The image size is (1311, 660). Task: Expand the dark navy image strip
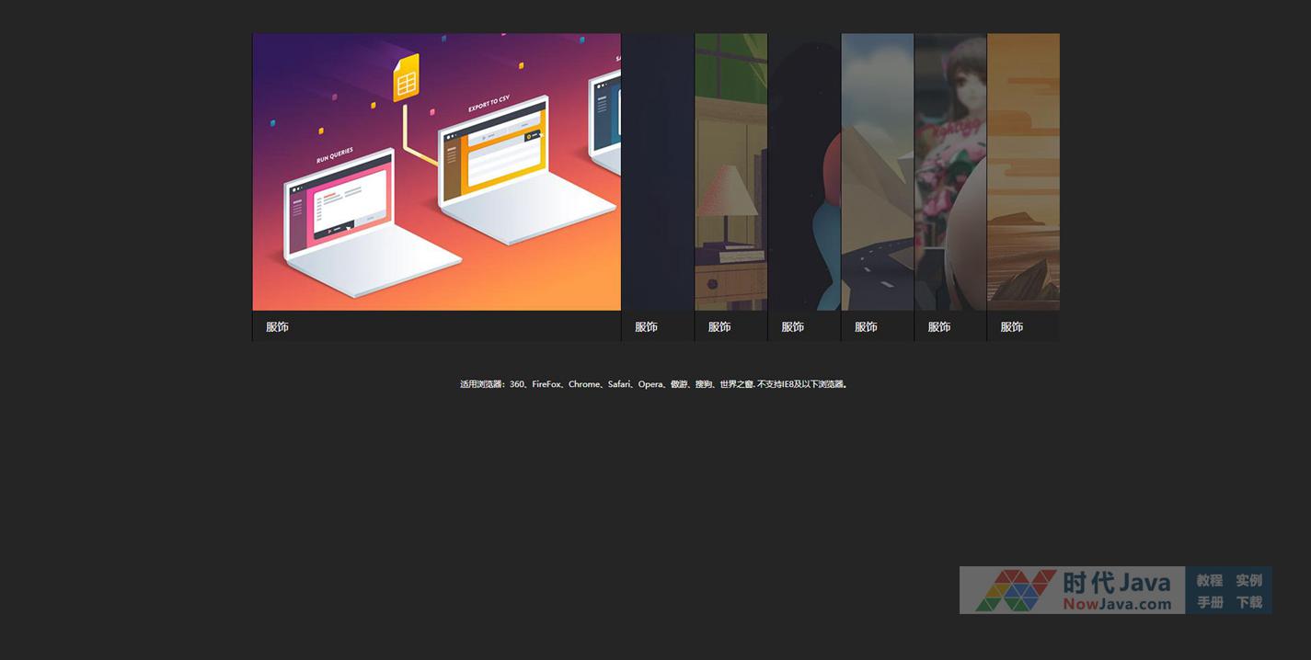pyautogui.click(x=658, y=172)
